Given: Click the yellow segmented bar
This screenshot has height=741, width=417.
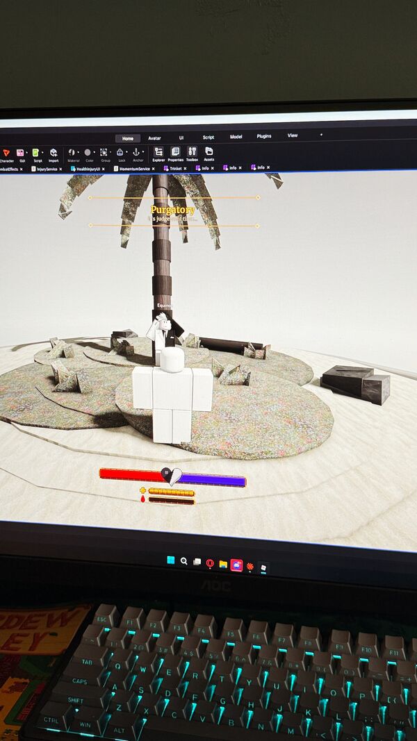Looking at the screenshot, I should pyautogui.click(x=171, y=492).
